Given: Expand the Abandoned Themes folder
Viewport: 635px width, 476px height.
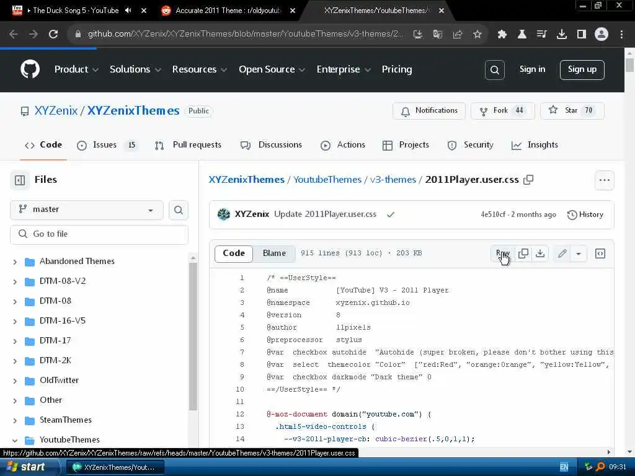Looking at the screenshot, I should coord(15,262).
